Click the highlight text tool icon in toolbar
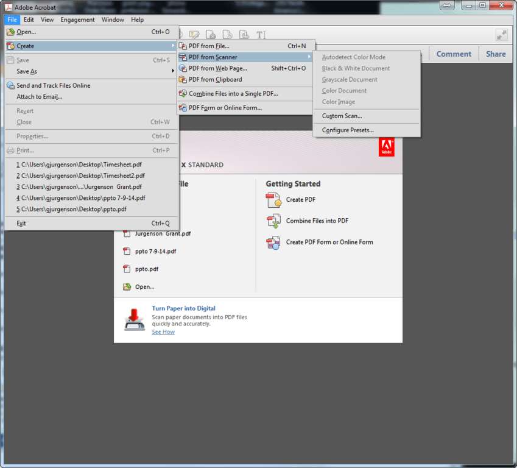Screen dimensions: 517x468 pyautogui.click(x=194, y=34)
